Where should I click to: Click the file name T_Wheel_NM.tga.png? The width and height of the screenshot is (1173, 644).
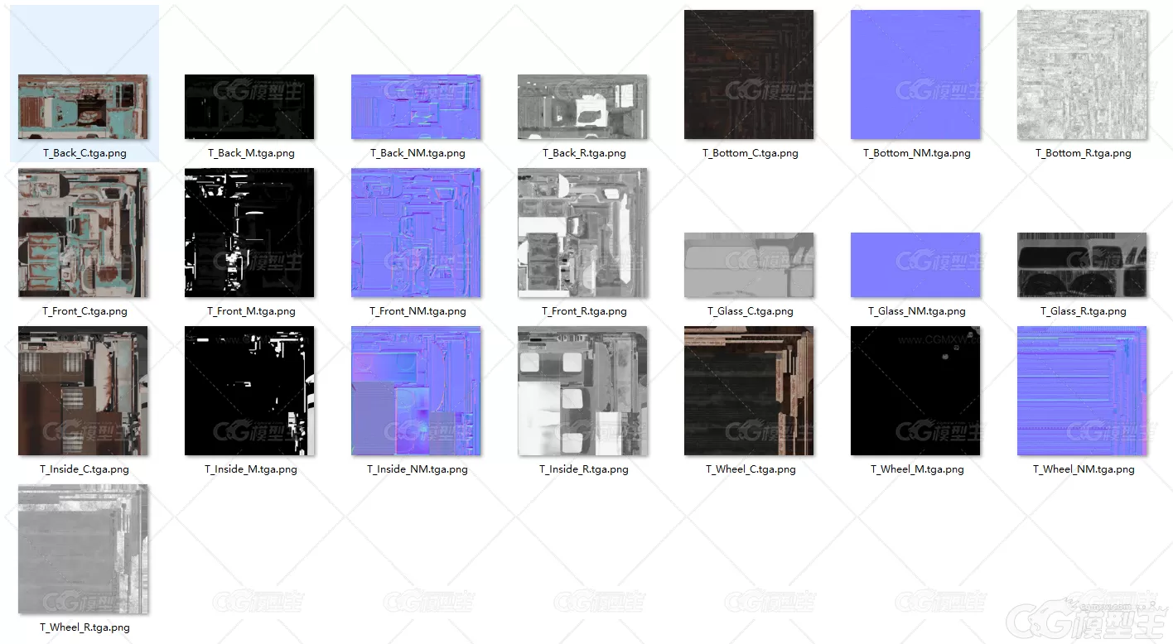click(1084, 469)
